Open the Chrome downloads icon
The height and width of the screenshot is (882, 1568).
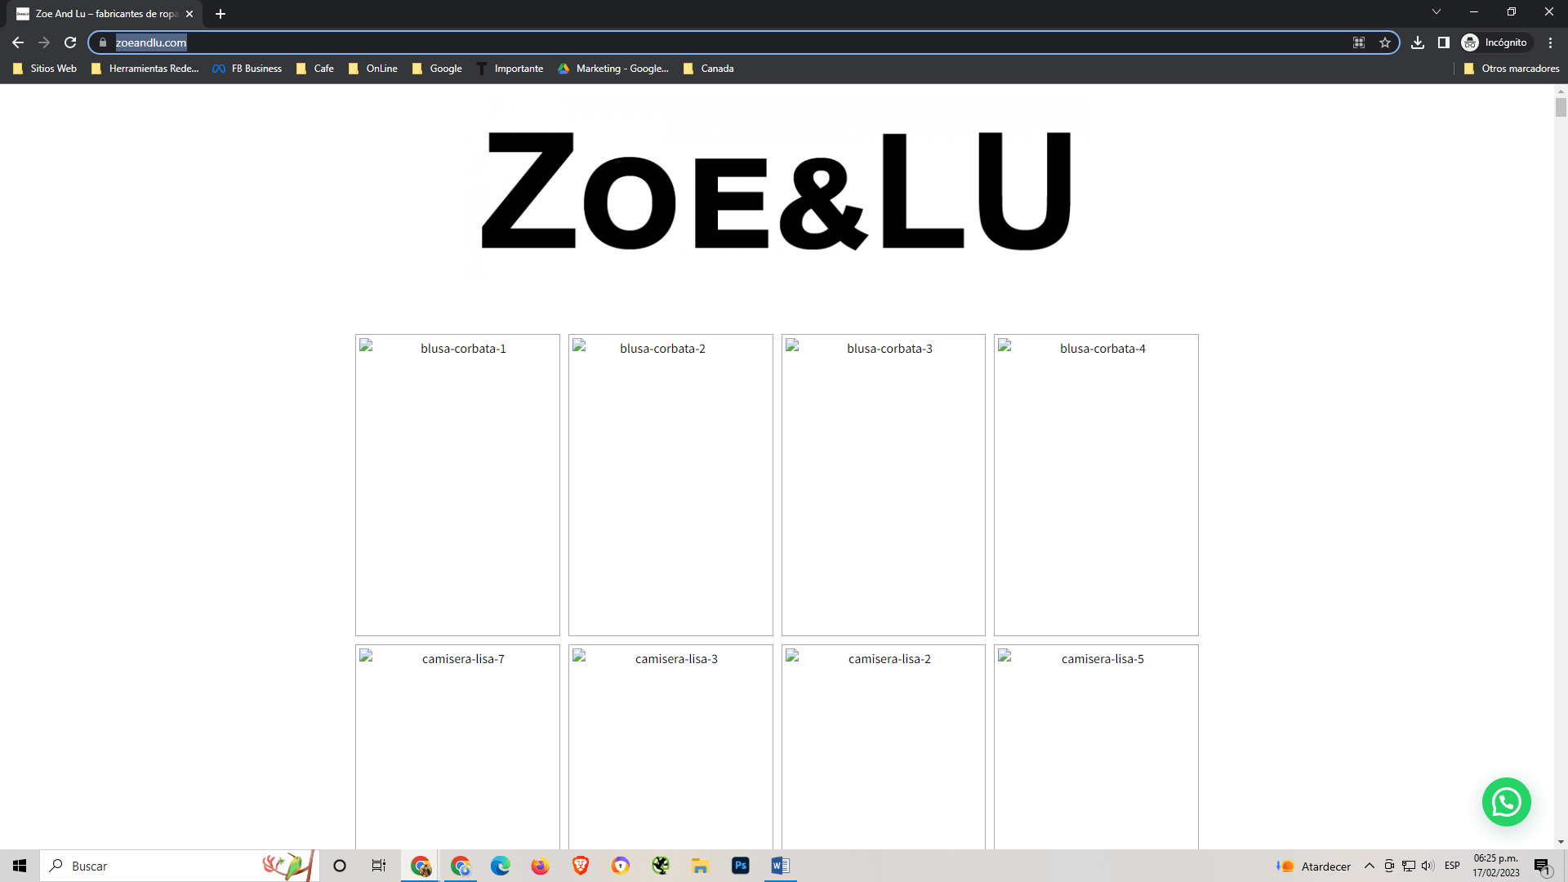[1418, 42]
